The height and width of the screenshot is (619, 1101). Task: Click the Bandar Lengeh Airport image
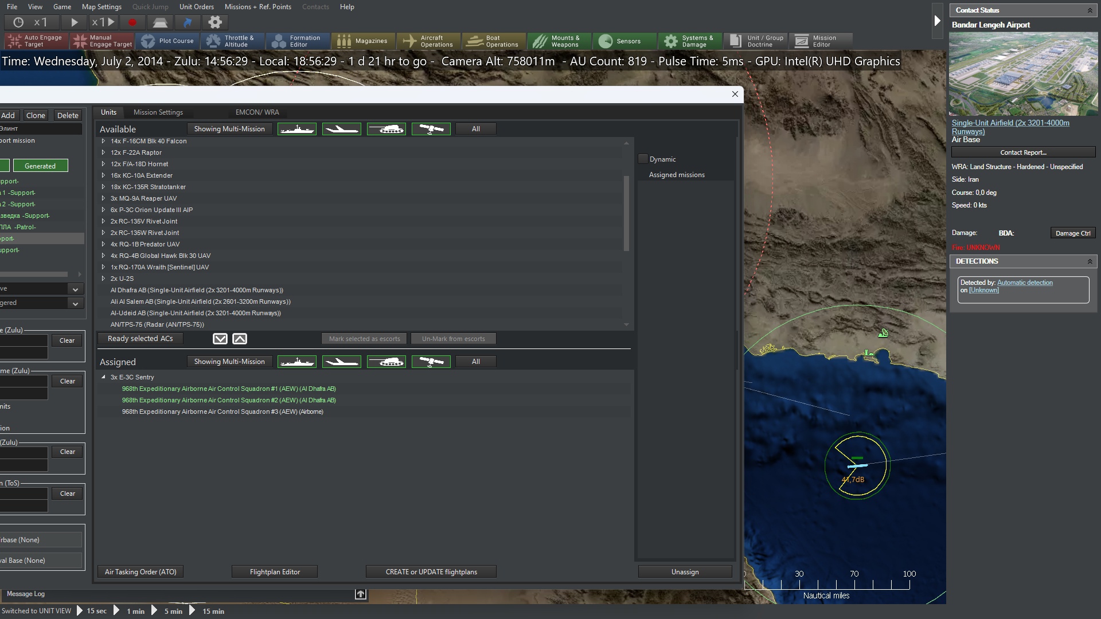(1024, 74)
